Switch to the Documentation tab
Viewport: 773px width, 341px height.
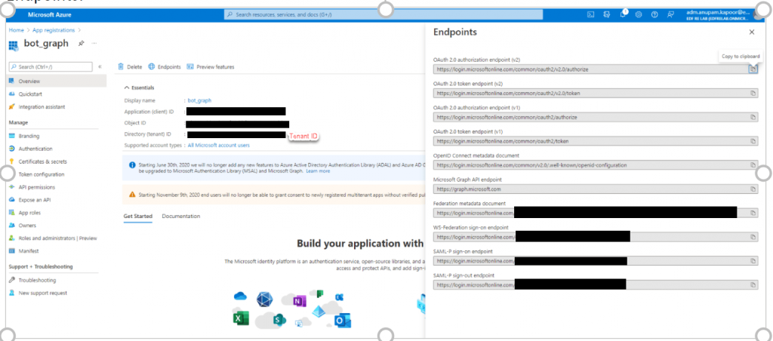click(181, 217)
